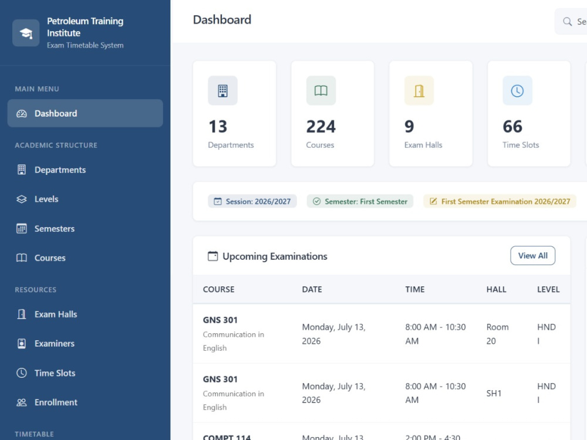Select GNS 301 course in SH1 row
The height and width of the screenshot is (440, 587).
point(220,379)
